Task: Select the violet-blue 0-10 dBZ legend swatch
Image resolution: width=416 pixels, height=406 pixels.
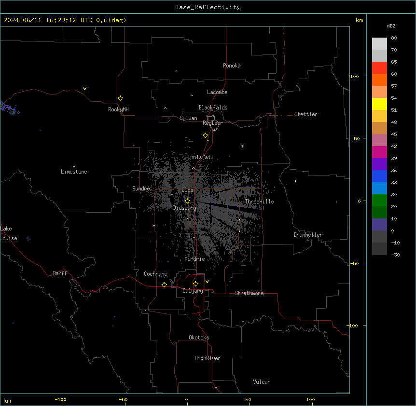Action: point(379,225)
